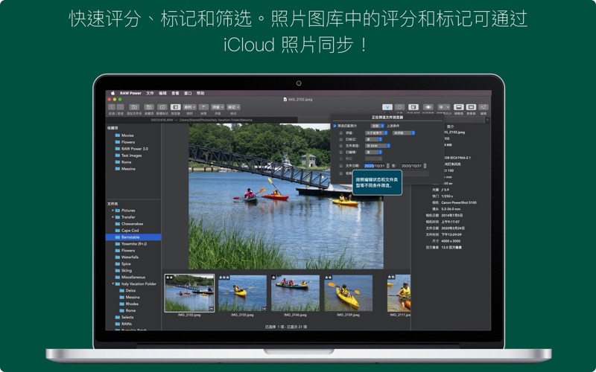
Task: Open the 评级 rating dropdown in toolbar
Action: tap(218, 107)
